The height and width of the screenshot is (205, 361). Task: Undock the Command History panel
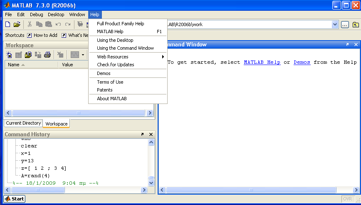(142, 134)
